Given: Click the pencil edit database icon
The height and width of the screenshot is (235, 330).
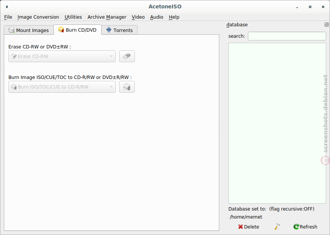Looking at the screenshot, I should pos(277,227).
